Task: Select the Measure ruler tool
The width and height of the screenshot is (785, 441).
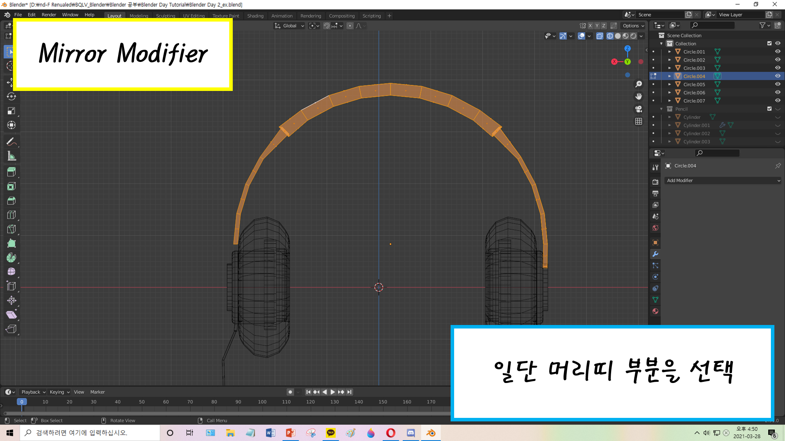Action: coord(11,156)
